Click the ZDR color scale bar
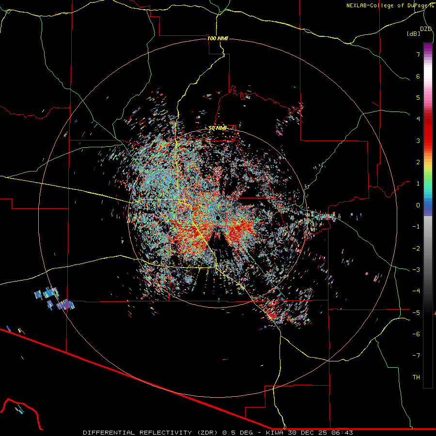The height and width of the screenshot is (436, 436). (428, 215)
